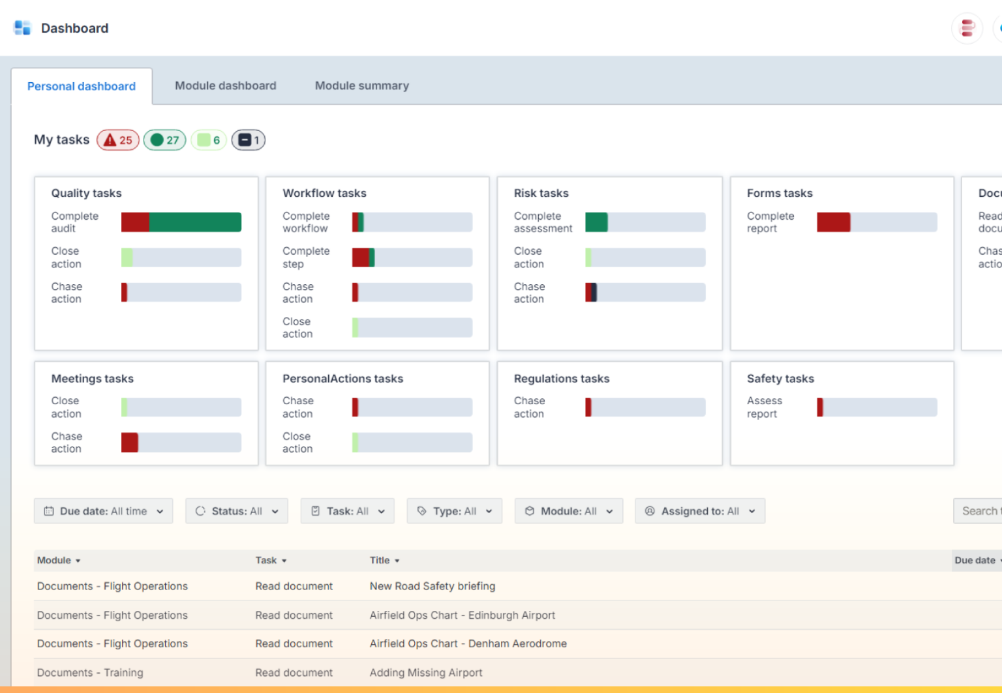Click the person icon in Assigned to filter
The image size is (1002, 693).
(649, 511)
